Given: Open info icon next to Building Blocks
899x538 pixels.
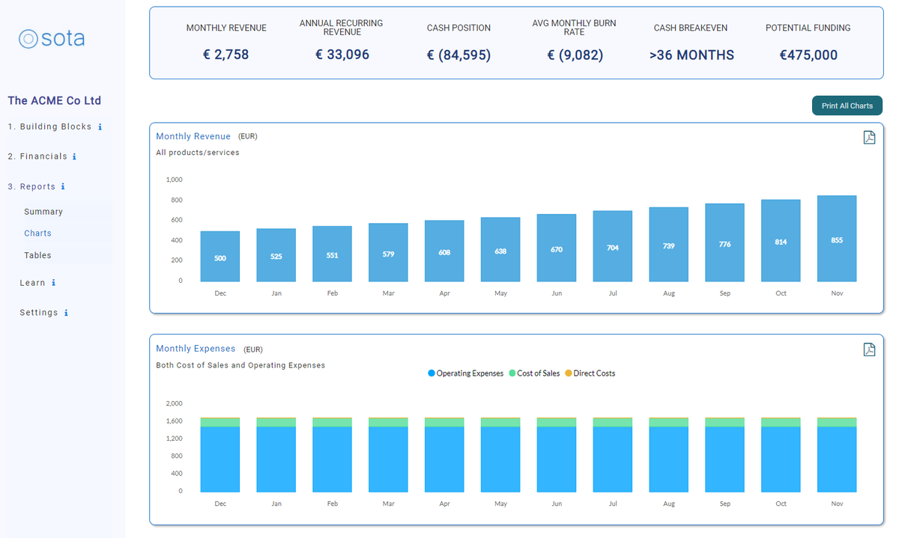Looking at the screenshot, I should click(x=100, y=127).
